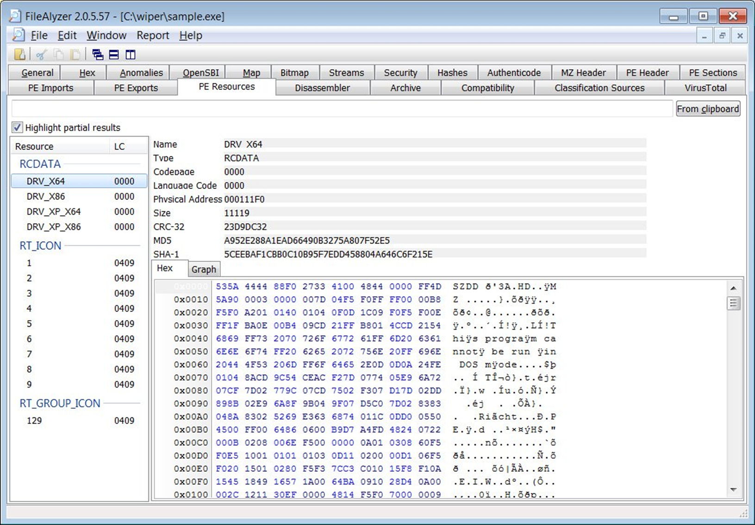Viewport: 755px width, 525px height.
Task: Click the RT_GROUP_ICON group header
Action: 60,403
